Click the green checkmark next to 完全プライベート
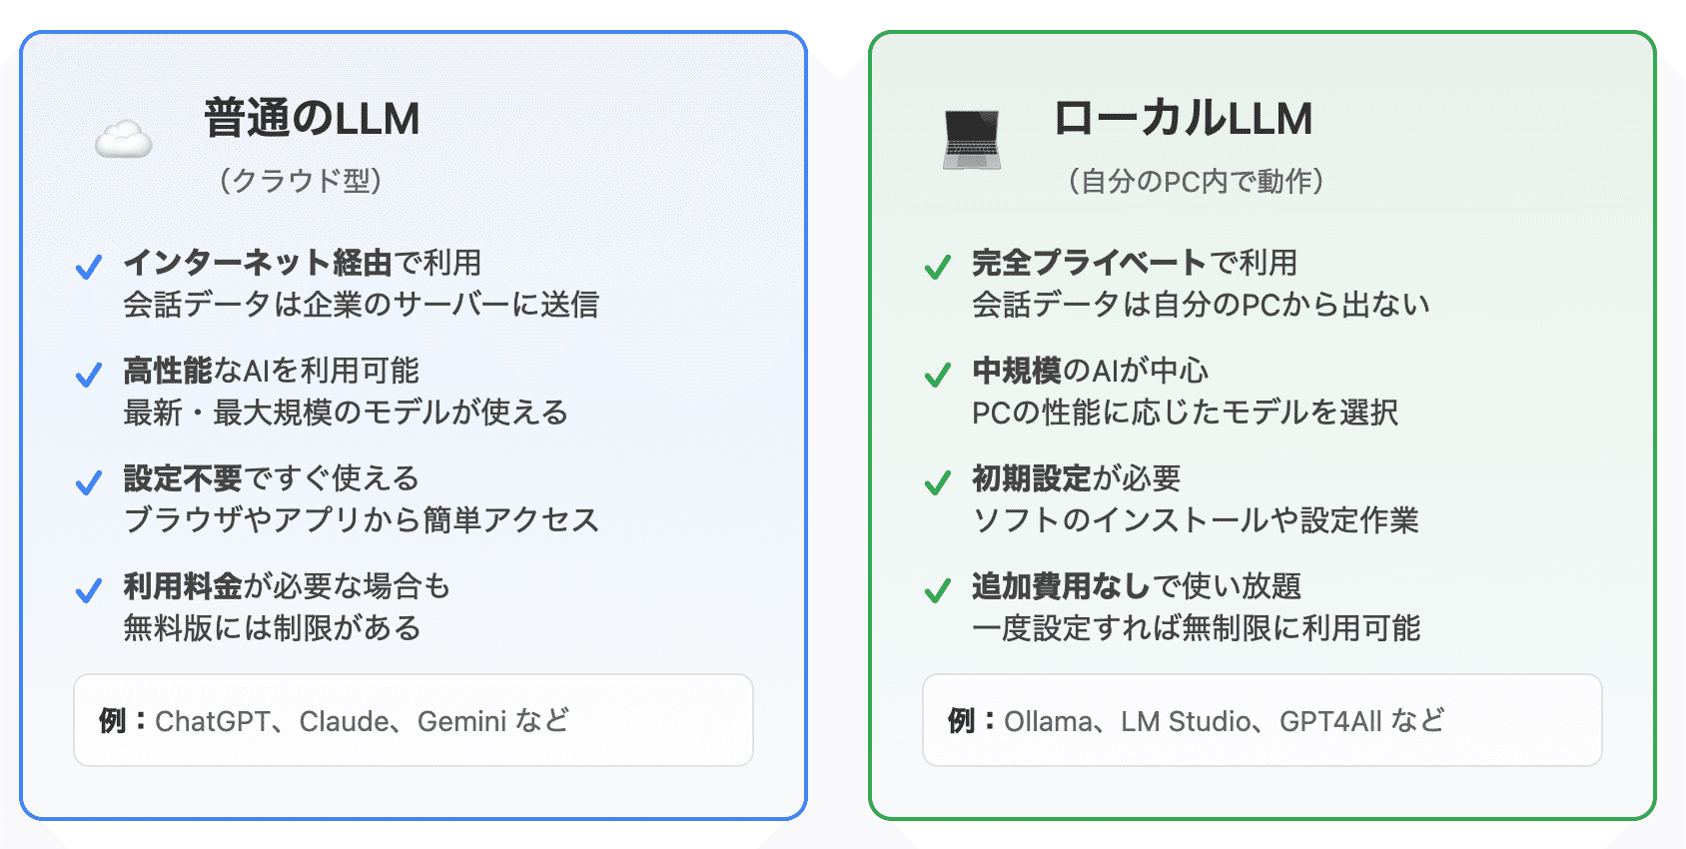The height and width of the screenshot is (849, 1686). 938,267
